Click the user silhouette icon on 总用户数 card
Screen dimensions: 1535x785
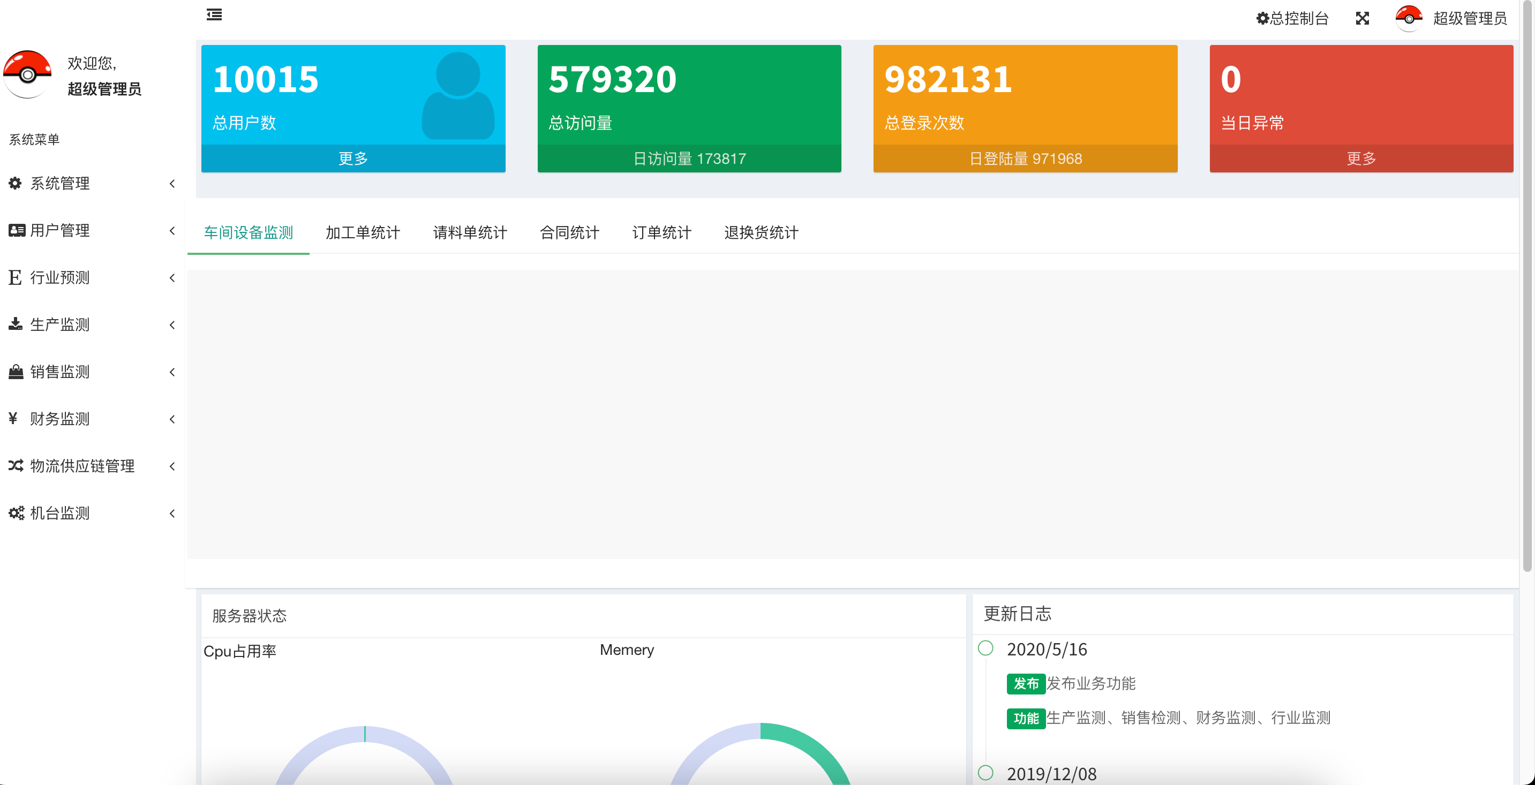pyautogui.click(x=457, y=95)
